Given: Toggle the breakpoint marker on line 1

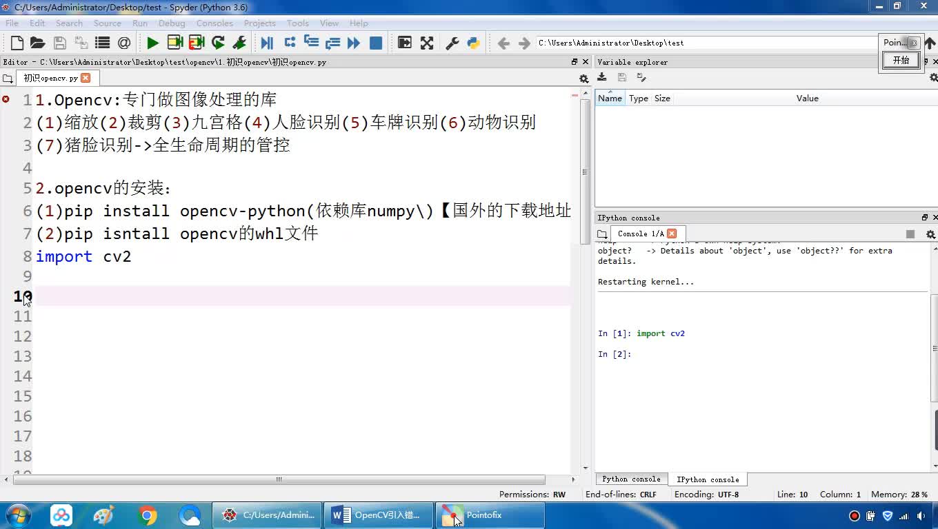Looking at the screenshot, I should pos(6,99).
